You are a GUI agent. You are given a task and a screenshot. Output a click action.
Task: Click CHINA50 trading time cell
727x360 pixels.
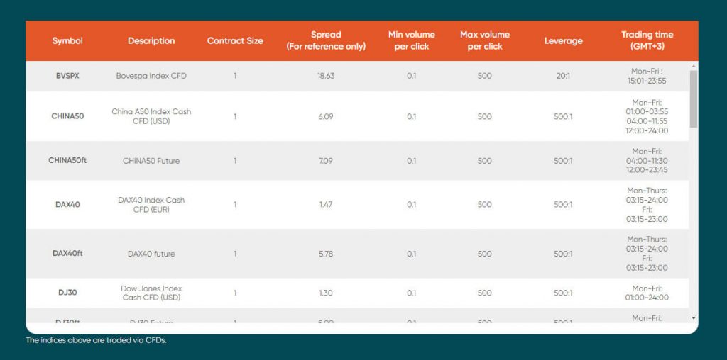click(647, 117)
